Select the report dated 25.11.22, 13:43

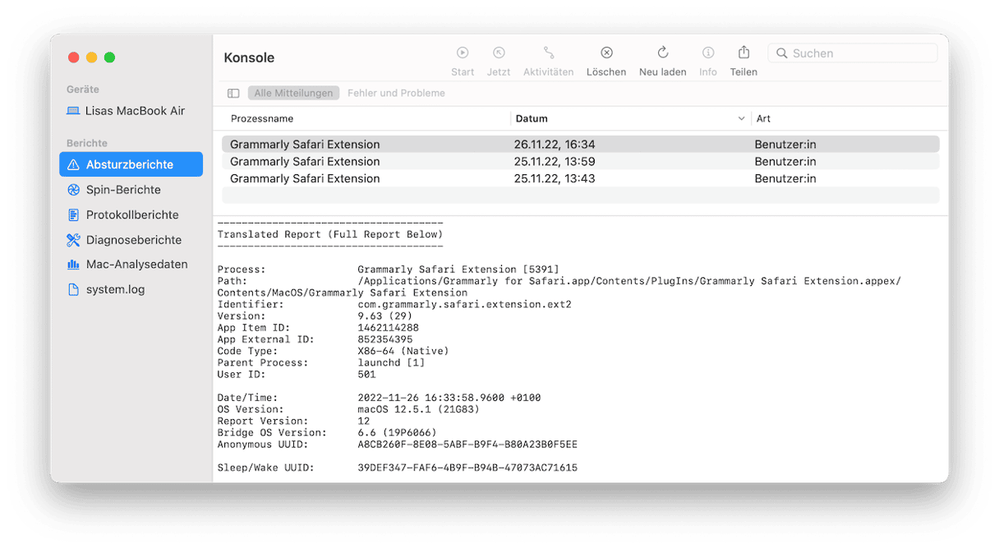[580, 178]
